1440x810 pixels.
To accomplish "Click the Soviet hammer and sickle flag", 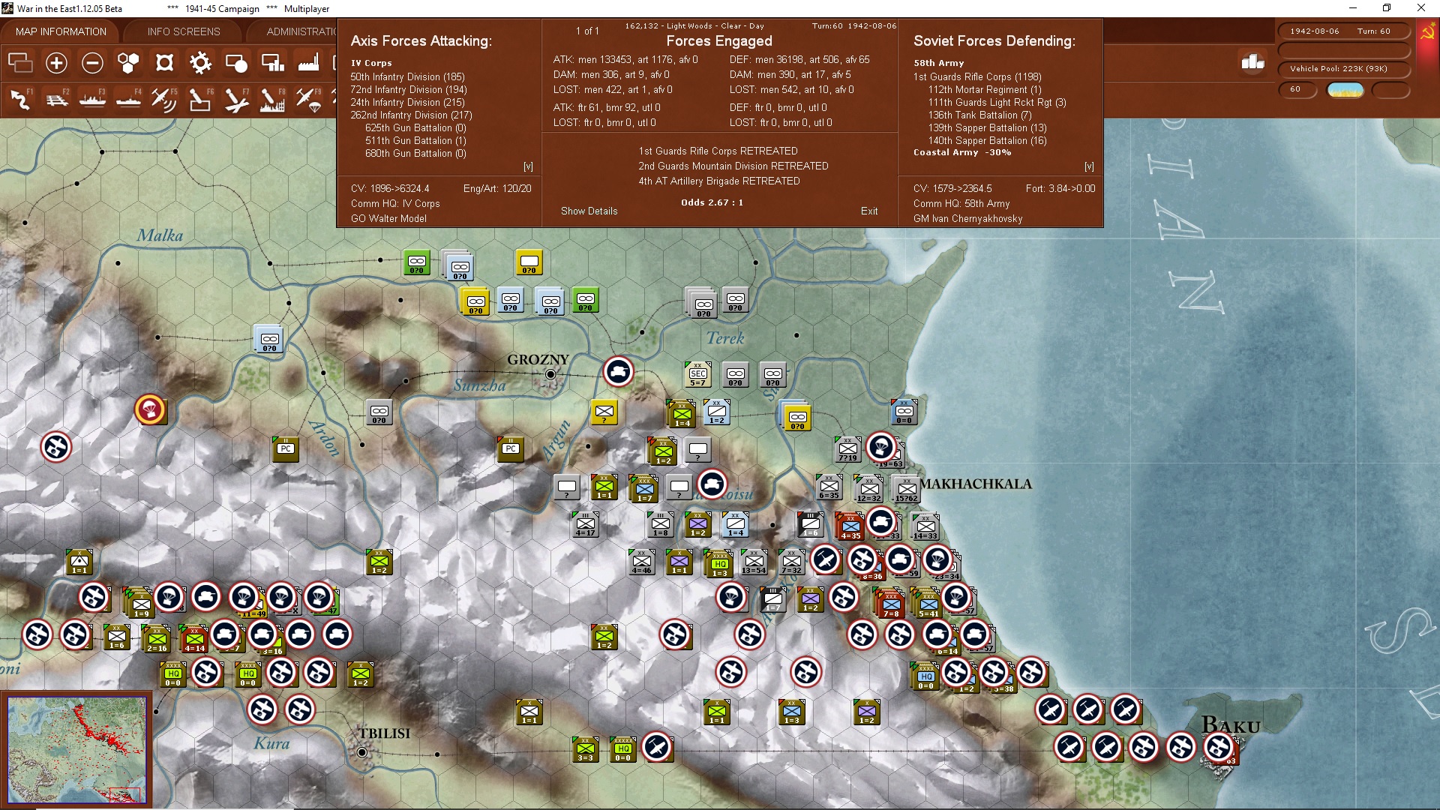I will coord(1427,32).
